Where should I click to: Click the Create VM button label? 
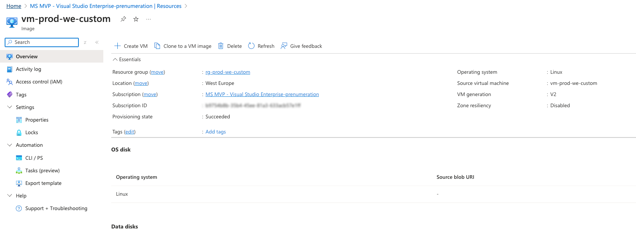136,46
